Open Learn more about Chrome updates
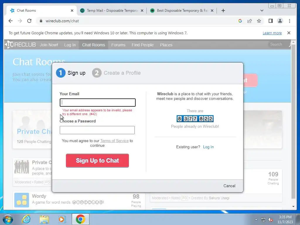The height and width of the screenshot is (225, 300). pyautogui.click(x=272, y=33)
